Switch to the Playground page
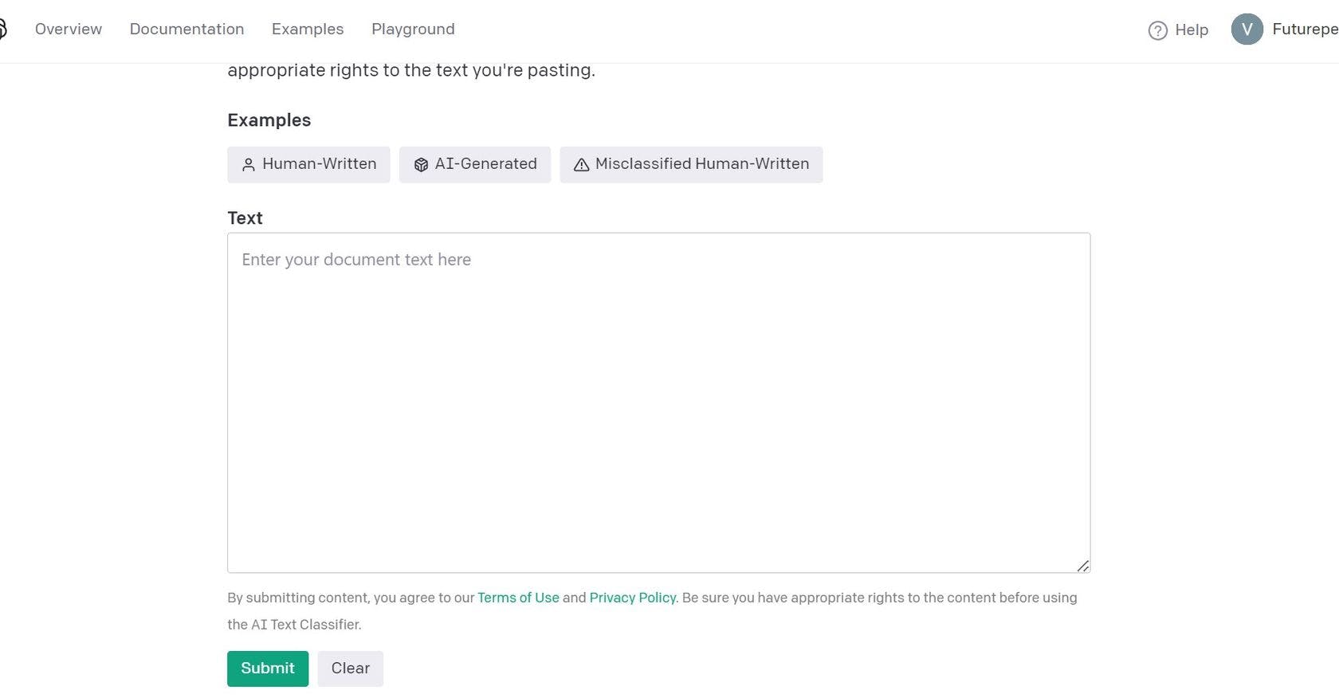Viewport: 1339px width, 698px height. pyautogui.click(x=413, y=29)
